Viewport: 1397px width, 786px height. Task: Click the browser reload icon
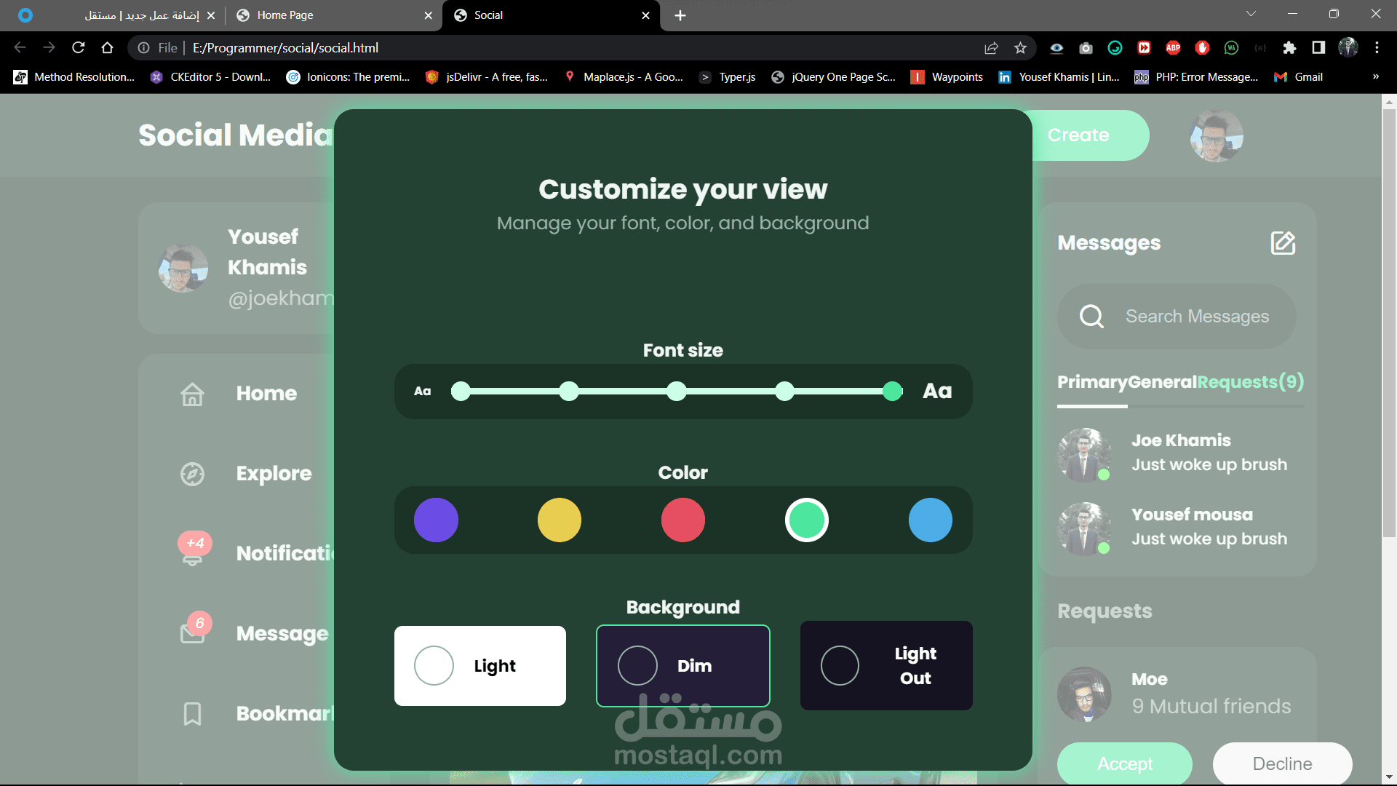pyautogui.click(x=79, y=48)
